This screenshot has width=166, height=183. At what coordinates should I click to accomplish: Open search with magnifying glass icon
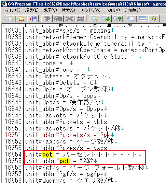click(x=95, y=19)
